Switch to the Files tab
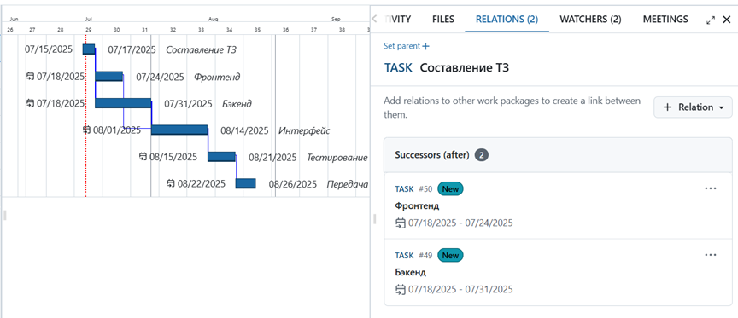The image size is (738, 318). [443, 20]
